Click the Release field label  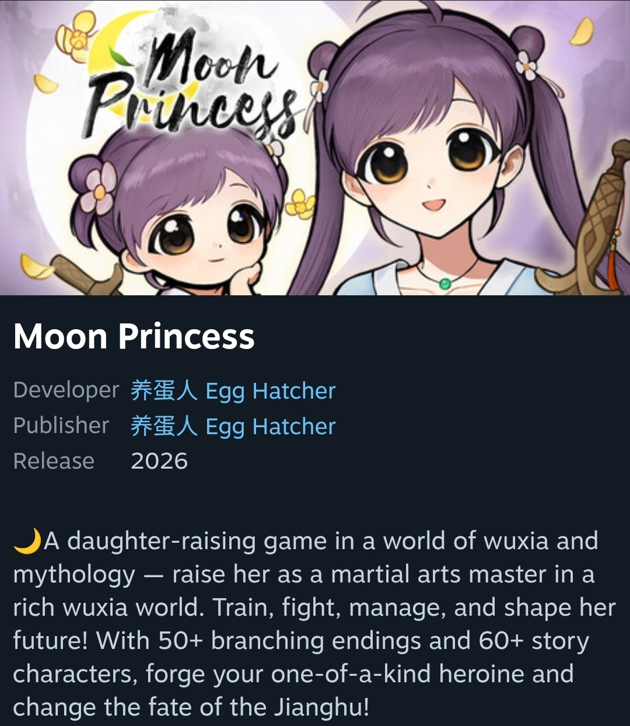54,461
